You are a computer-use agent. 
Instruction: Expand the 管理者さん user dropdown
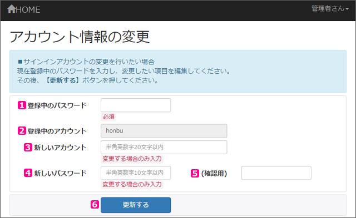(330, 9)
